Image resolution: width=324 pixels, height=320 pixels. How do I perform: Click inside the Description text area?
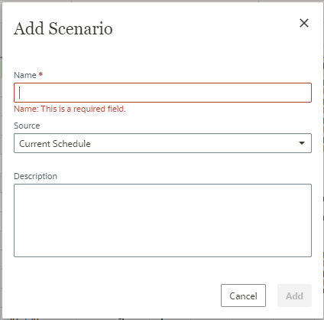[163, 220]
